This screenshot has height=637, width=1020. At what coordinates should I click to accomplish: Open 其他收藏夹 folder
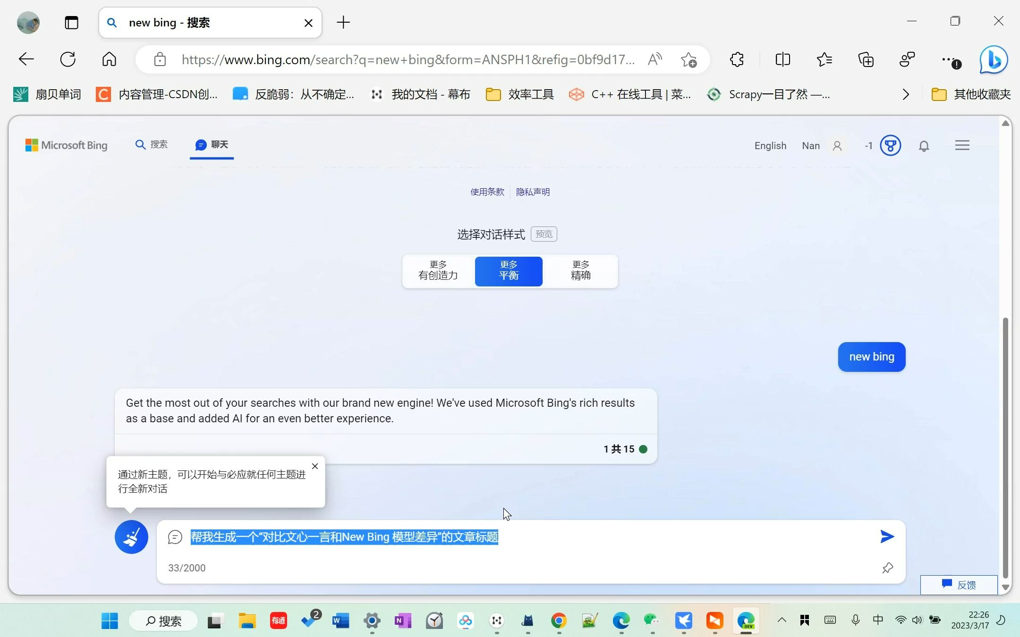click(971, 94)
